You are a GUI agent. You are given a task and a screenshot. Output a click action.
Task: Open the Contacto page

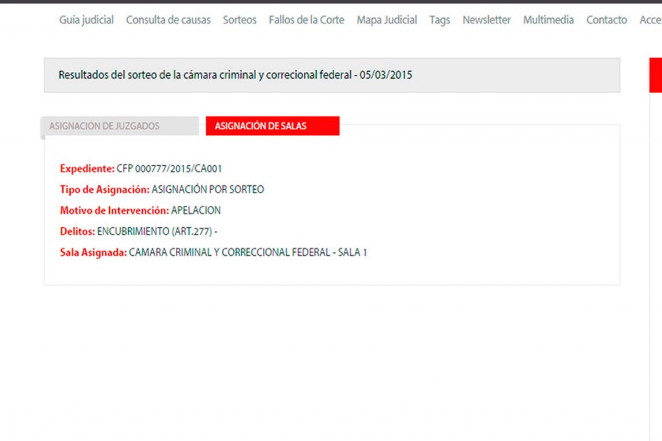pos(606,20)
